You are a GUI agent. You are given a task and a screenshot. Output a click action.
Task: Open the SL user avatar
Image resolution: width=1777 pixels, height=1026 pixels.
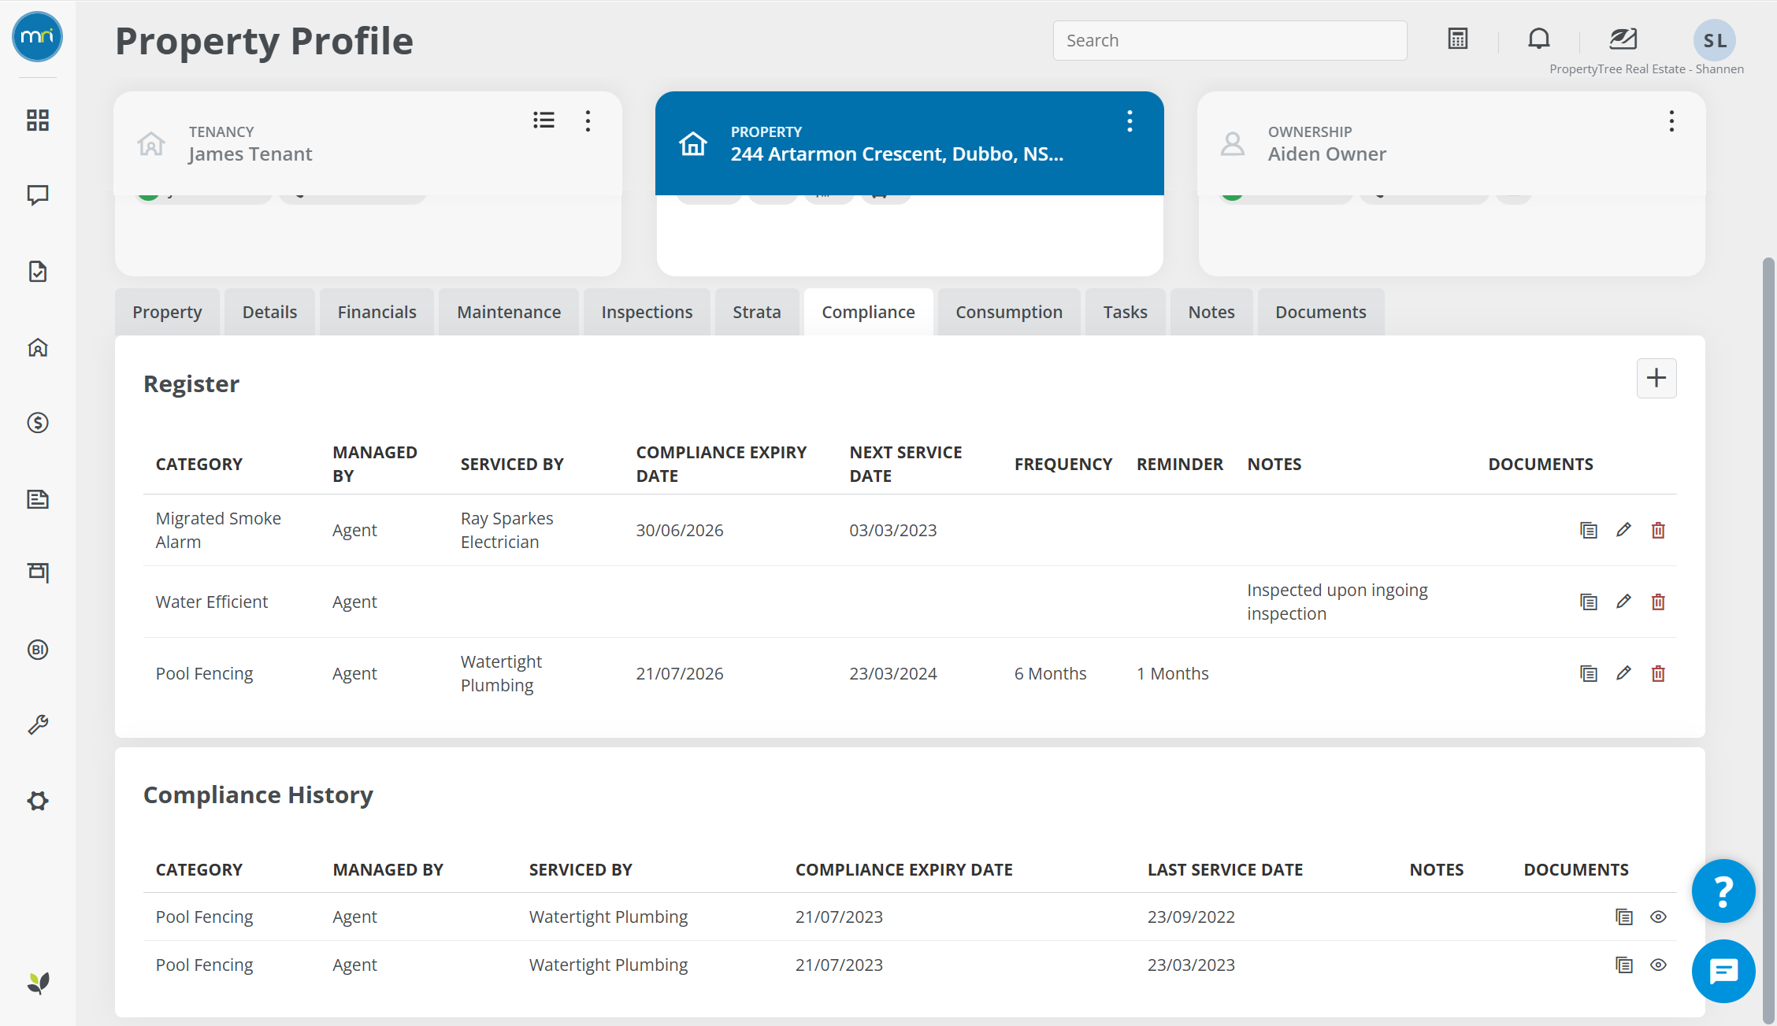click(1715, 40)
